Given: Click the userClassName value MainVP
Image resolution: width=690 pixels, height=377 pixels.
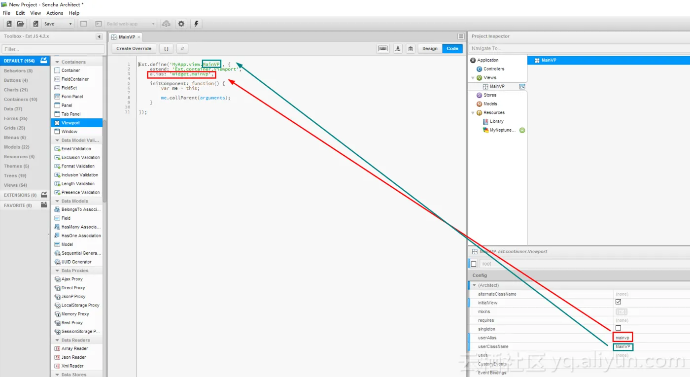Looking at the screenshot, I should (623, 346).
